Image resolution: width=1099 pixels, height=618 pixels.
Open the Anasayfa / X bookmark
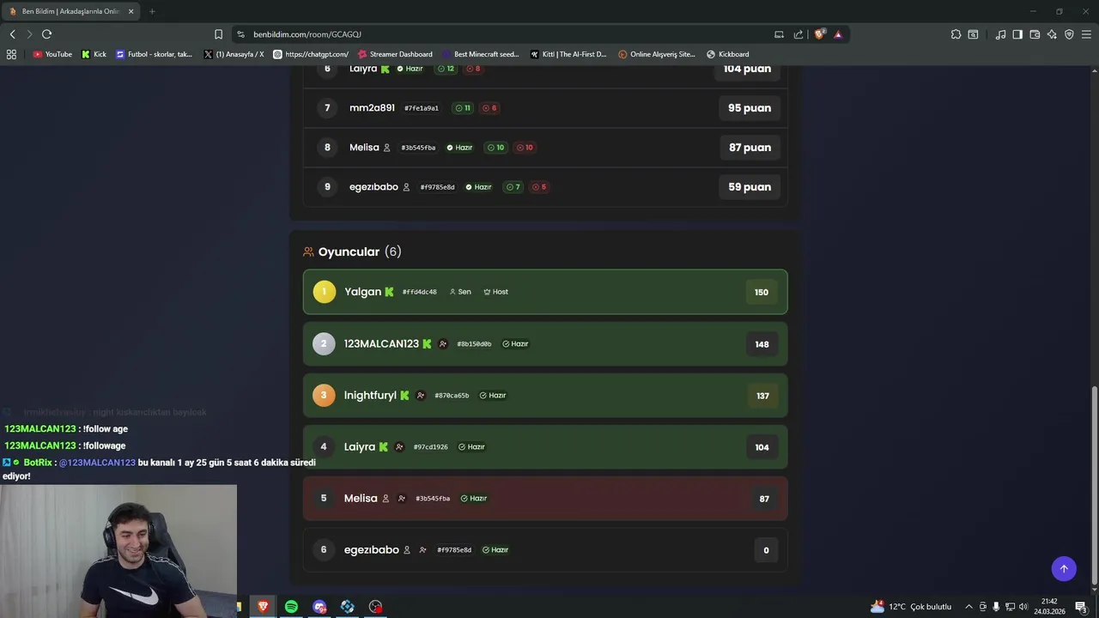(234, 54)
